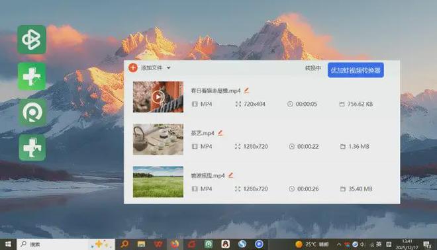Rename the 春日 mp4 file via the pencil icon
Image resolution: width=437 pixels, height=250 pixels.
246,91
